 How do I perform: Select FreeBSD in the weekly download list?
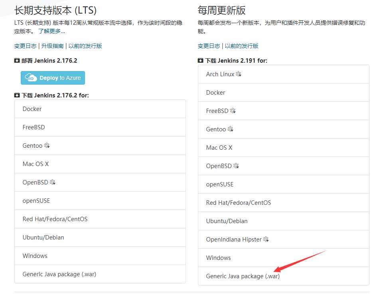click(x=284, y=111)
